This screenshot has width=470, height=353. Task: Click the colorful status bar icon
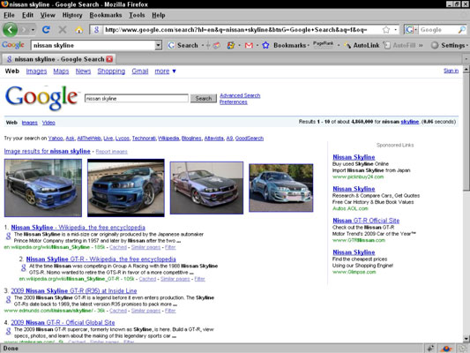446,349
